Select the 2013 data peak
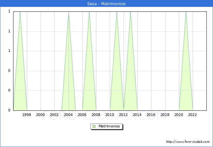This screenshot has width=213, height=147. pos(130,12)
